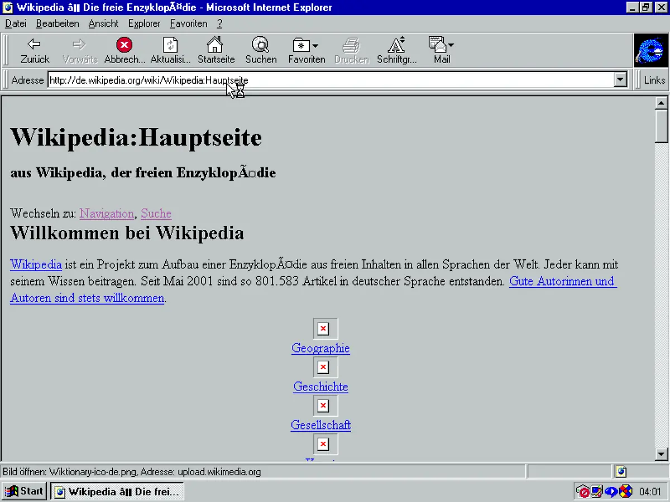Open the Bearbeiten menu
This screenshot has height=502, width=670.
point(57,23)
